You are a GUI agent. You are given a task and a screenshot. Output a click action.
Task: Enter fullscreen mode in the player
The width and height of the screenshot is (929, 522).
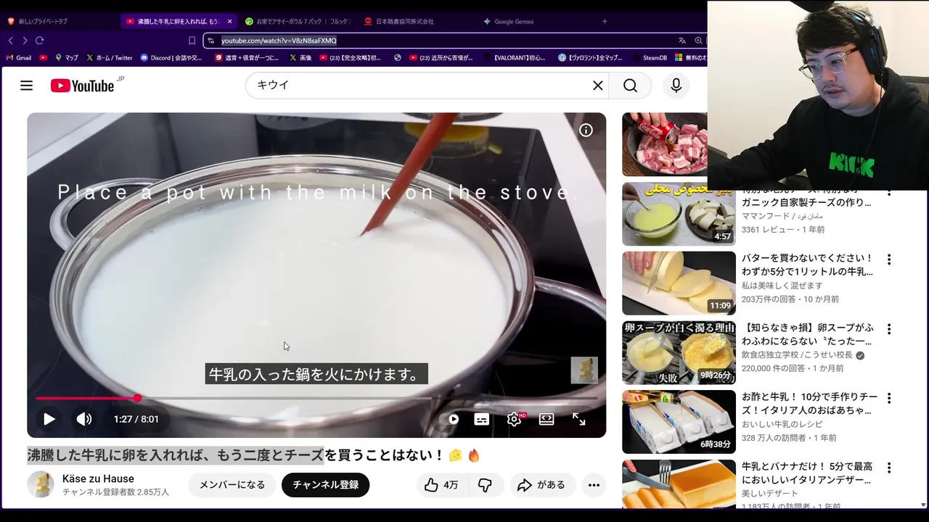[x=578, y=419]
